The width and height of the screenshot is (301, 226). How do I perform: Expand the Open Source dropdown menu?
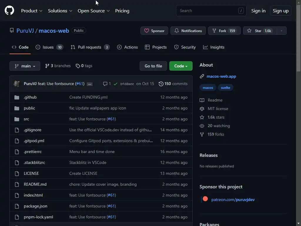[x=94, y=11]
